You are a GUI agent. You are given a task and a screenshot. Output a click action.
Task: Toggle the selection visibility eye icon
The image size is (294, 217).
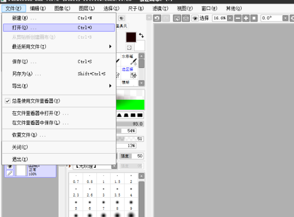pos(195,18)
